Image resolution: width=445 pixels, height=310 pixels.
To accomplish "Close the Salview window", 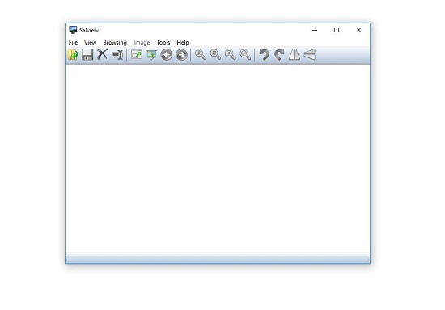I will [x=358, y=30].
